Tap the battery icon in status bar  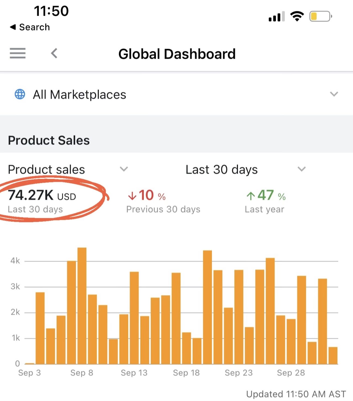320,17
